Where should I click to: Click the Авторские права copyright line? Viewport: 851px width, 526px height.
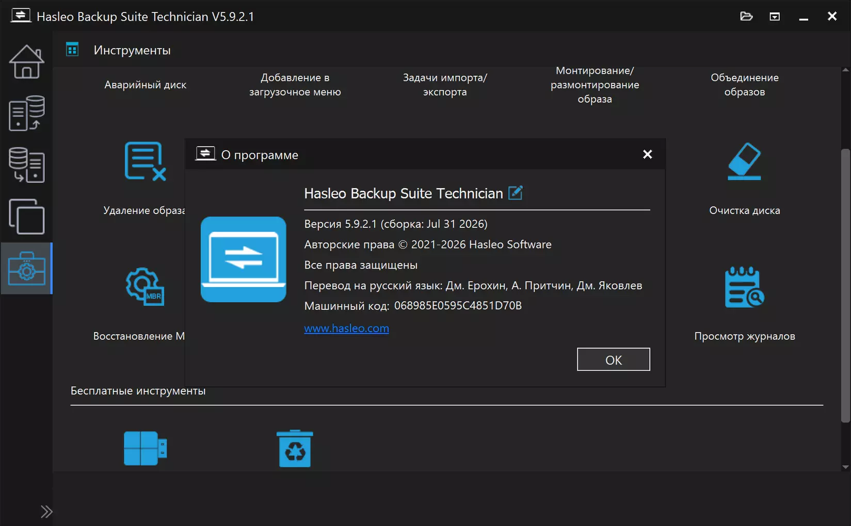(428, 244)
